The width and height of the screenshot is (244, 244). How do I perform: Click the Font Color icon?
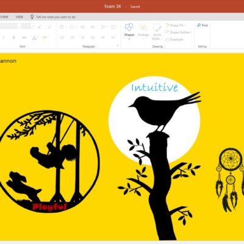[x=34, y=37]
